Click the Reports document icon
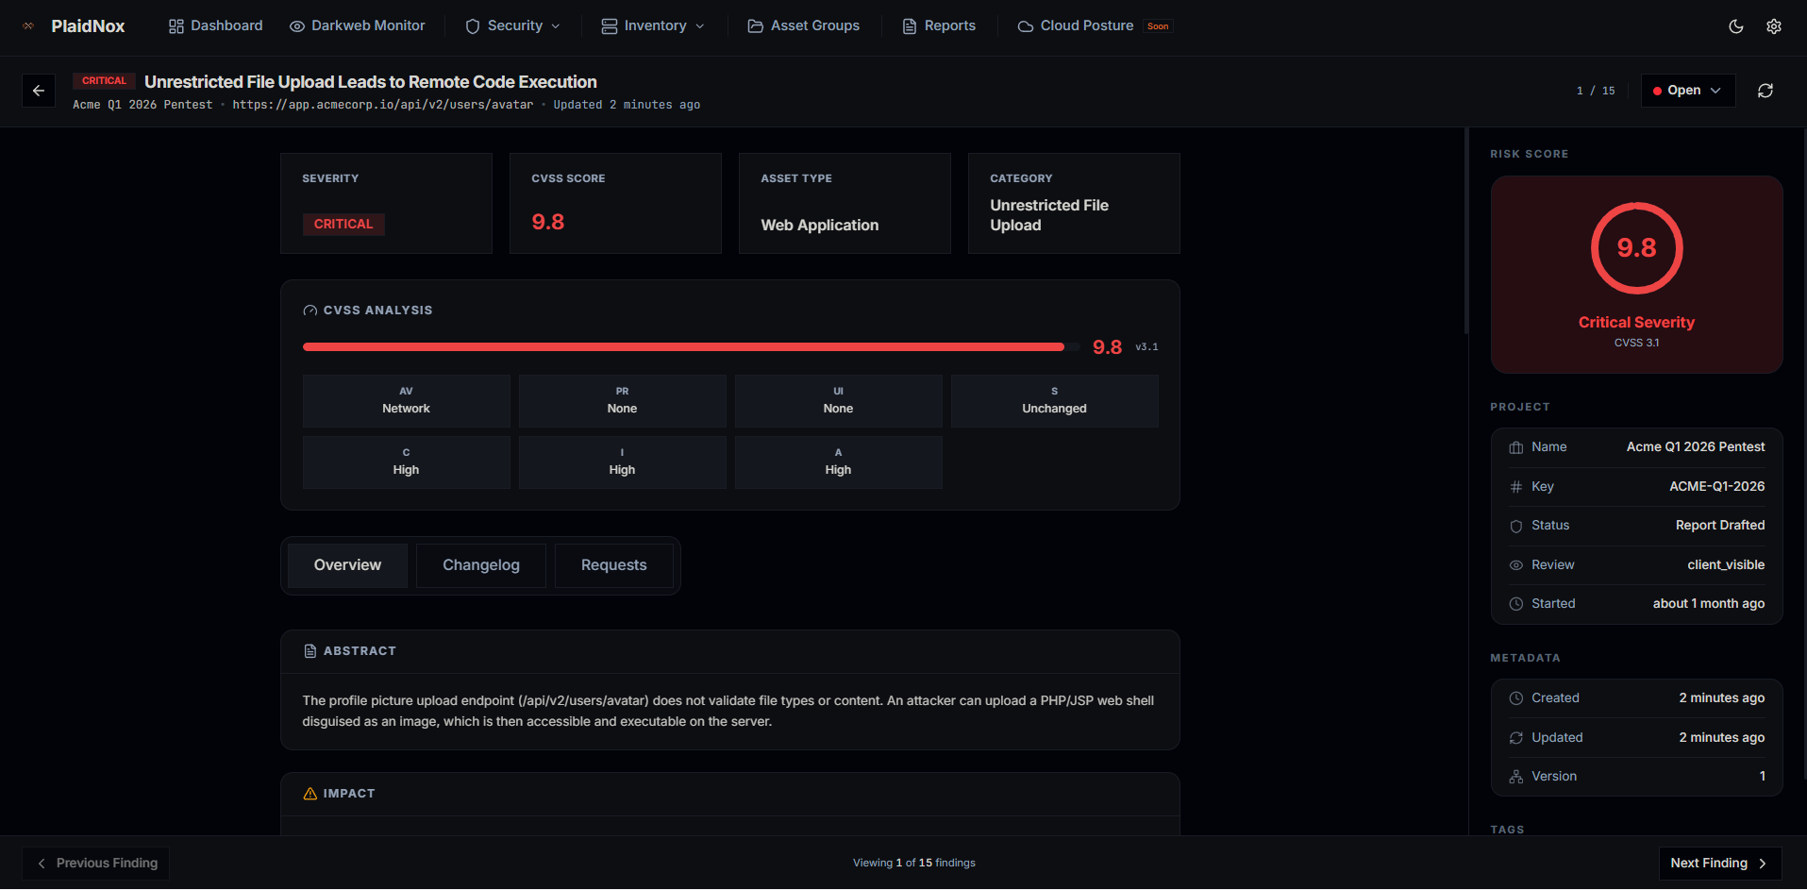 [908, 25]
